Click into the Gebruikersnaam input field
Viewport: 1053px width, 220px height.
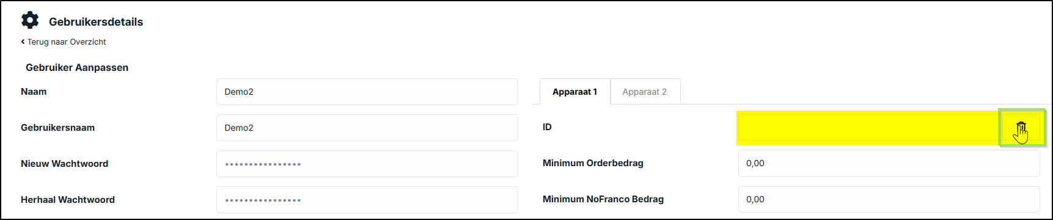[x=367, y=128]
